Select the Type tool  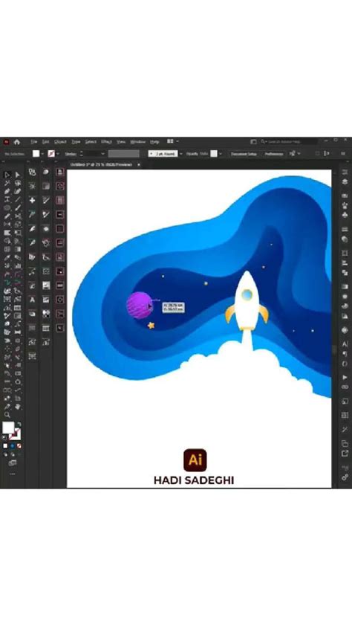(7, 199)
